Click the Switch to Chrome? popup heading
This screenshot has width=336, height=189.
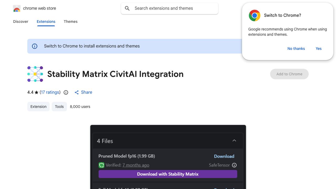282,15
